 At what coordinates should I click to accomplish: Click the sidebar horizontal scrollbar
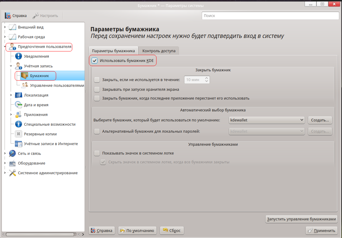[x=40, y=234]
